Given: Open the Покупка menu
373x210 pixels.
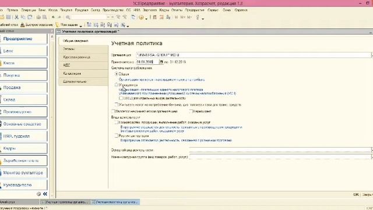Looking at the screenshot, I should (66, 10).
